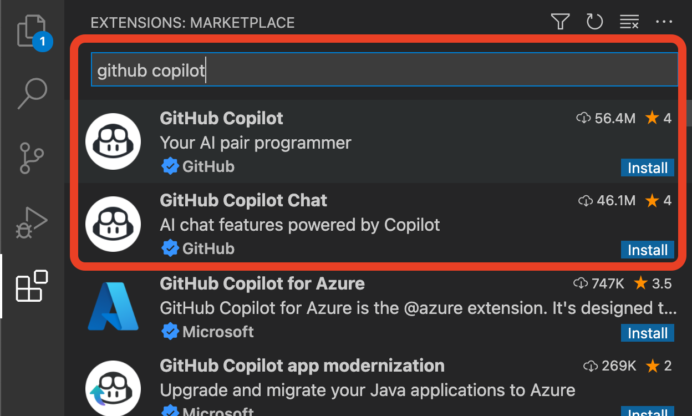Clear extensions search results icon
The image size is (692, 416).
tap(629, 22)
